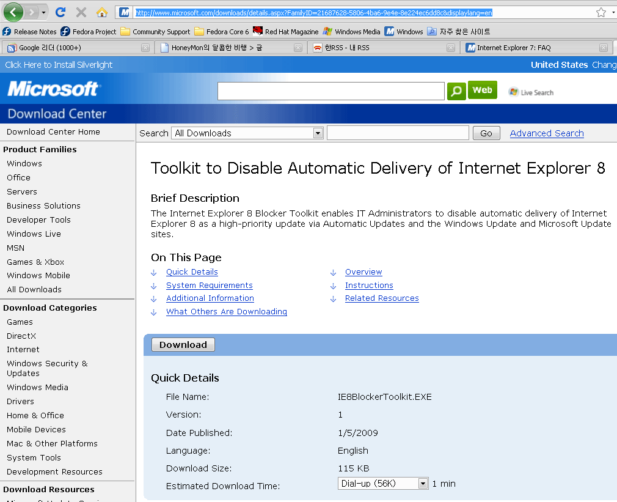Click the green Web search button
617x502 pixels.
coord(483,90)
